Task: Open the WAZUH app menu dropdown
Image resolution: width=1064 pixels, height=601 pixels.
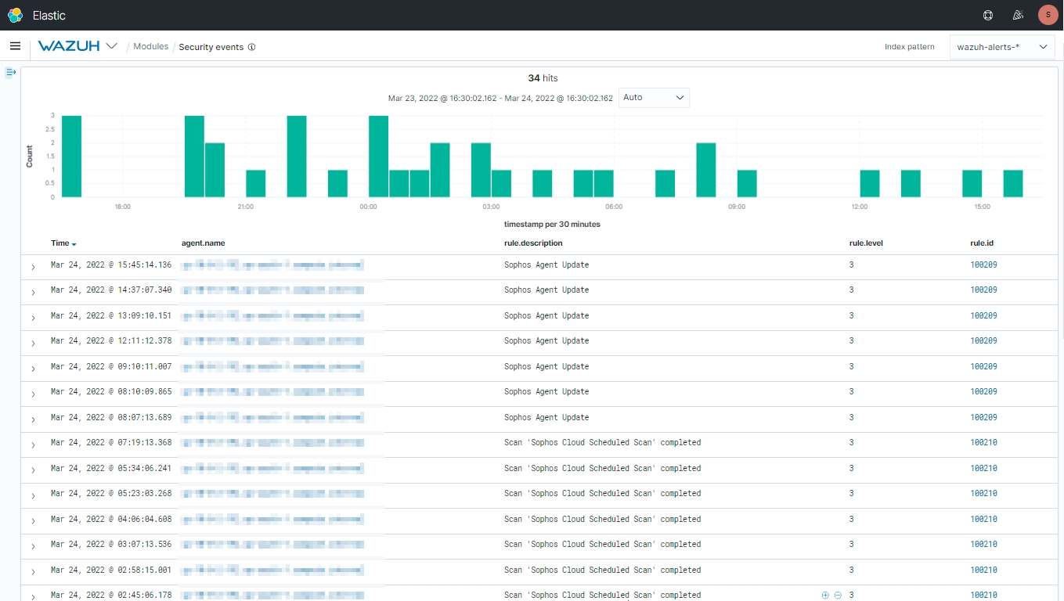Action: coord(78,46)
